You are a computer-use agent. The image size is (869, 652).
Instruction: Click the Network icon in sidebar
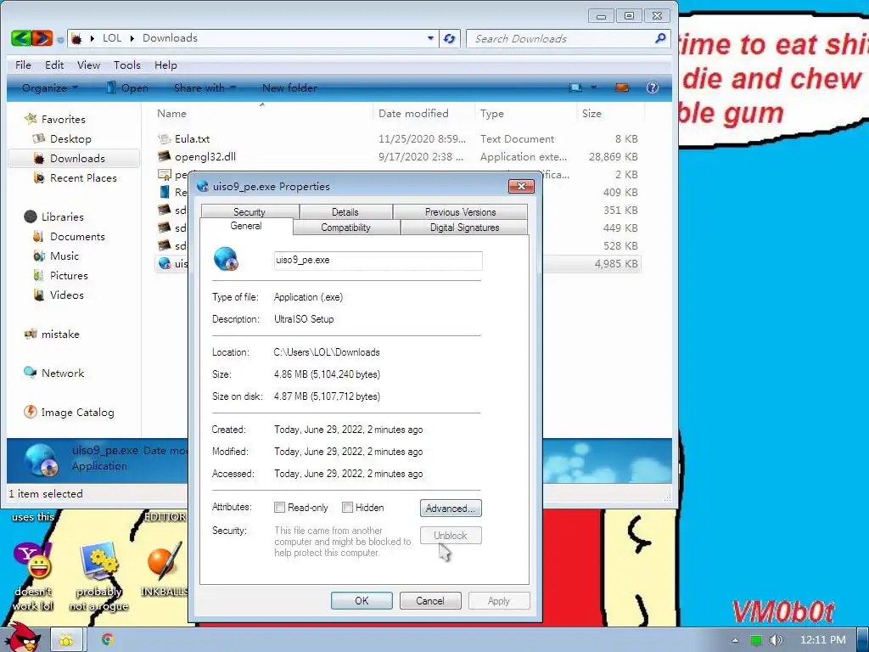click(x=31, y=373)
